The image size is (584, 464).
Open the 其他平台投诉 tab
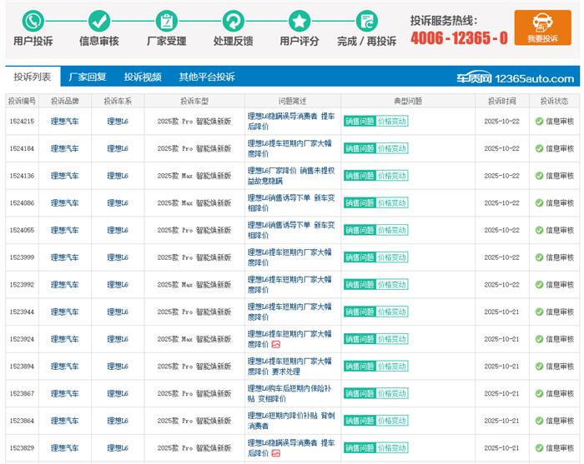pos(206,77)
